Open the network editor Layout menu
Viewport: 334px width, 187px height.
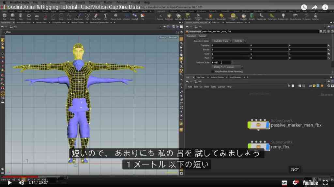(221, 87)
